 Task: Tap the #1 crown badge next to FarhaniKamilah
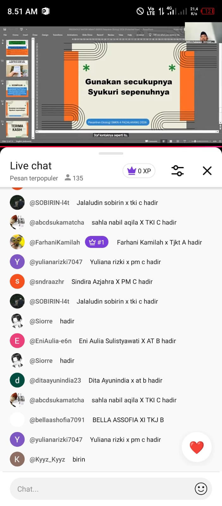tap(97, 242)
